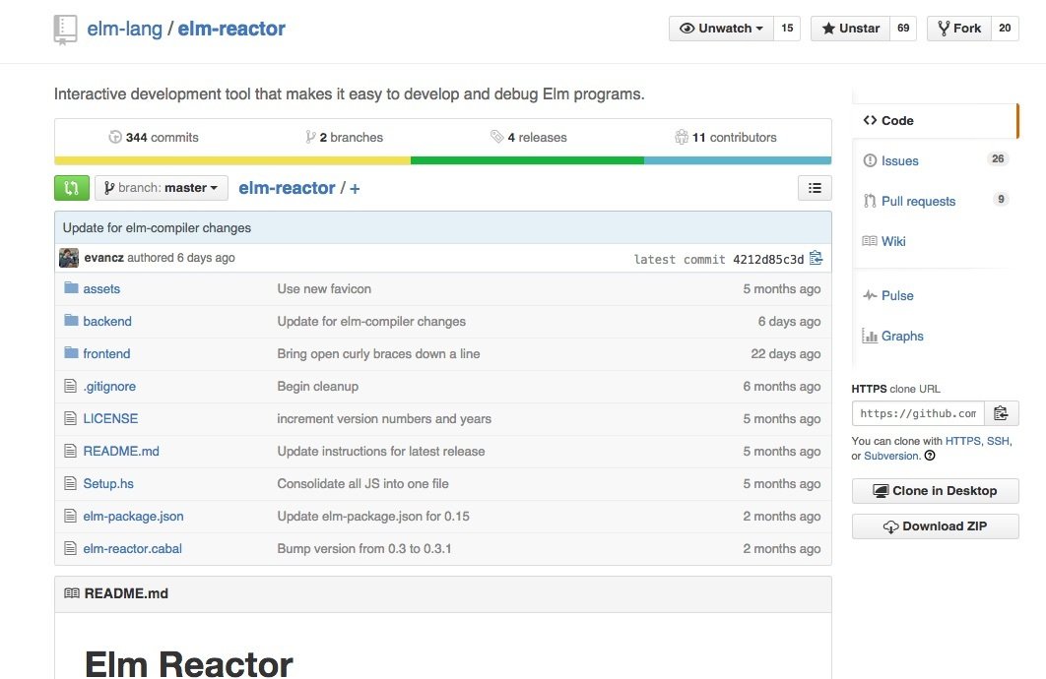
Task: Click the file list view icon button
Action: pyautogui.click(x=815, y=188)
